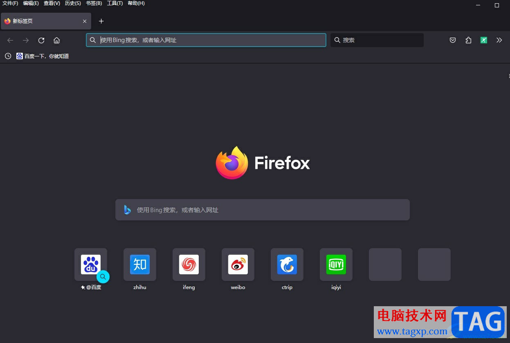Save the page to Pocket
Screen dimensions: 510x343
coord(452,40)
